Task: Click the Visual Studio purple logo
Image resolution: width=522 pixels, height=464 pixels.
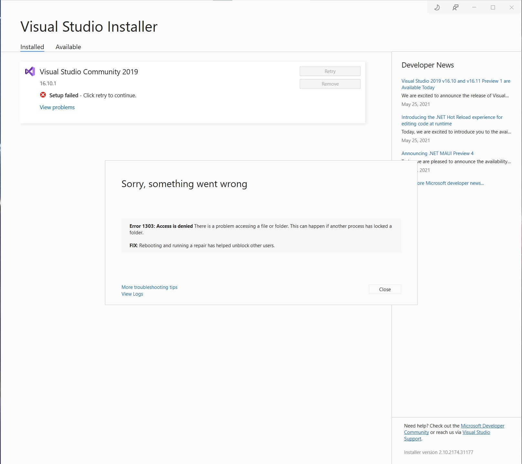Action: (x=30, y=71)
